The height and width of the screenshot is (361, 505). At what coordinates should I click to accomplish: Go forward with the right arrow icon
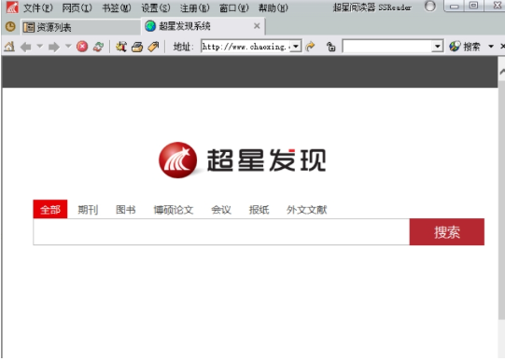(54, 47)
